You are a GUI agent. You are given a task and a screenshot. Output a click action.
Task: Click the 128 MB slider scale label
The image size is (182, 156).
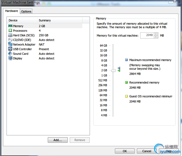[103, 90]
